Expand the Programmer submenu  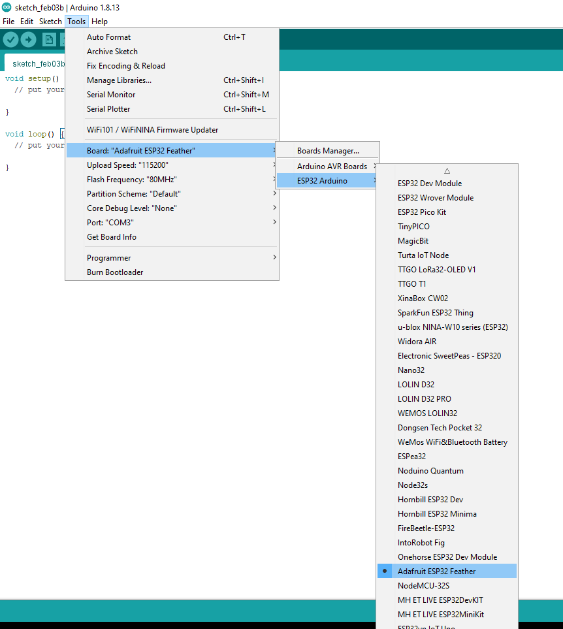(x=172, y=258)
